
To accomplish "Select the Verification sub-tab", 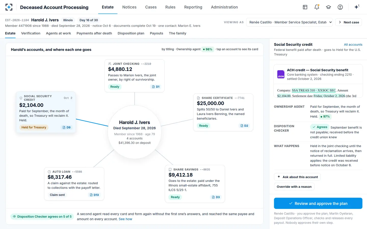I will pyautogui.click(x=31, y=33).
